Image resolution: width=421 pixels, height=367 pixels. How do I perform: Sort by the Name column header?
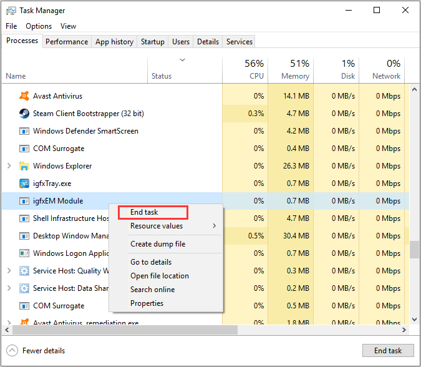tap(75, 71)
